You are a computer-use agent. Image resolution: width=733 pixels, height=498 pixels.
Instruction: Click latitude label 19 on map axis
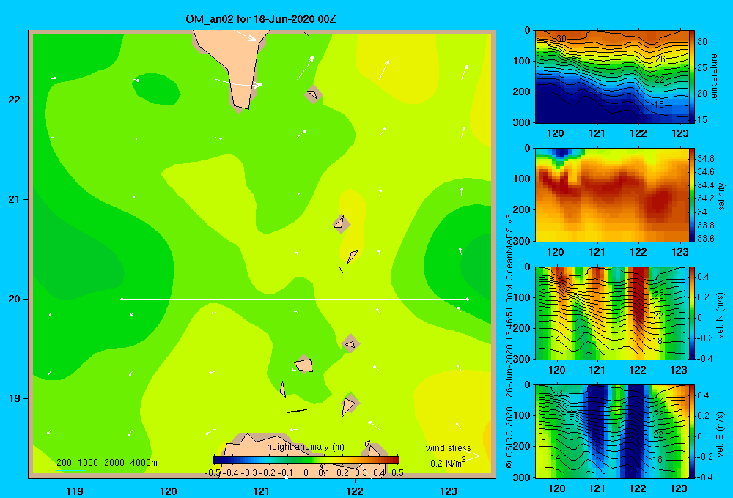(15, 398)
